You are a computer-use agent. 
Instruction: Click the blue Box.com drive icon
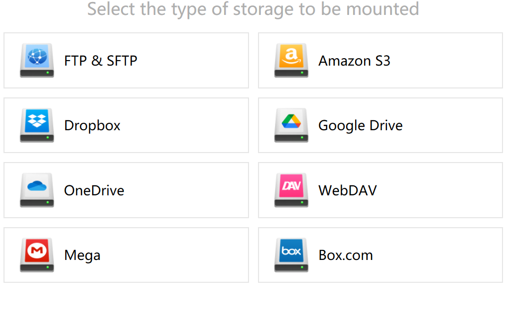pyautogui.click(x=291, y=255)
